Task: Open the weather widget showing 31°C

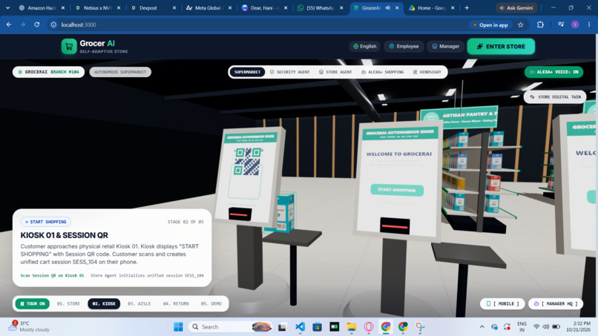Action: [x=29, y=326]
